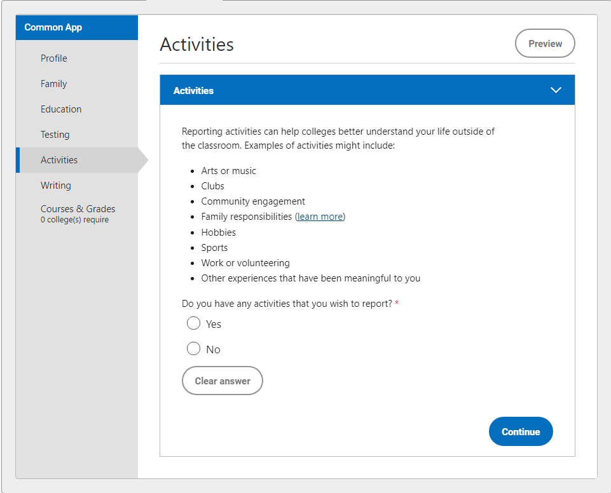Follow the learn more link
This screenshot has height=493, width=611.
pyautogui.click(x=320, y=217)
